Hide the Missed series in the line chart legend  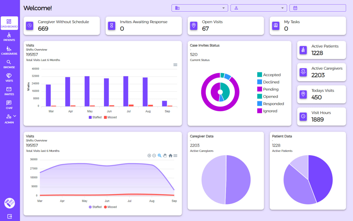point(110,207)
